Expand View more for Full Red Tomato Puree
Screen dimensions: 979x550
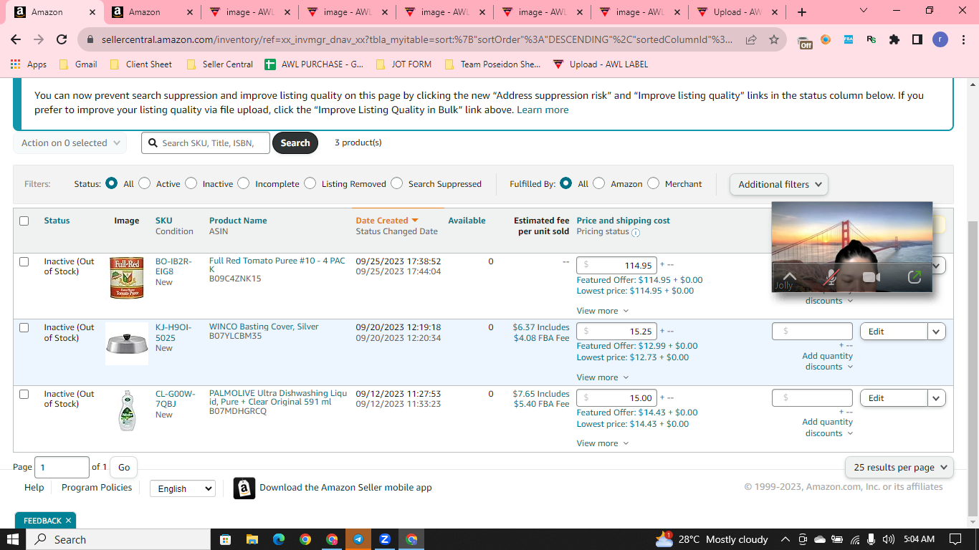click(602, 311)
